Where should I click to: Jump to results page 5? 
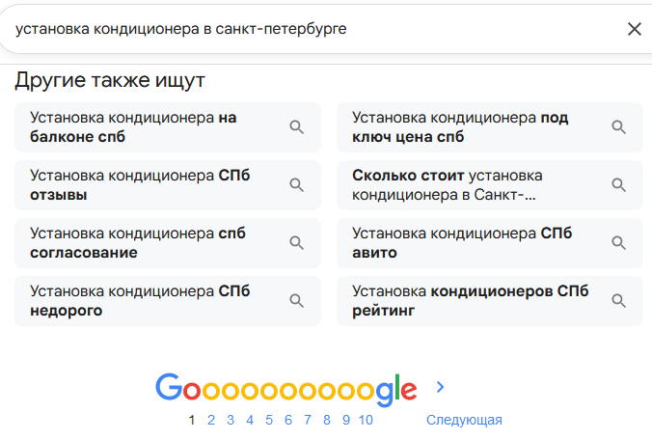click(x=269, y=420)
